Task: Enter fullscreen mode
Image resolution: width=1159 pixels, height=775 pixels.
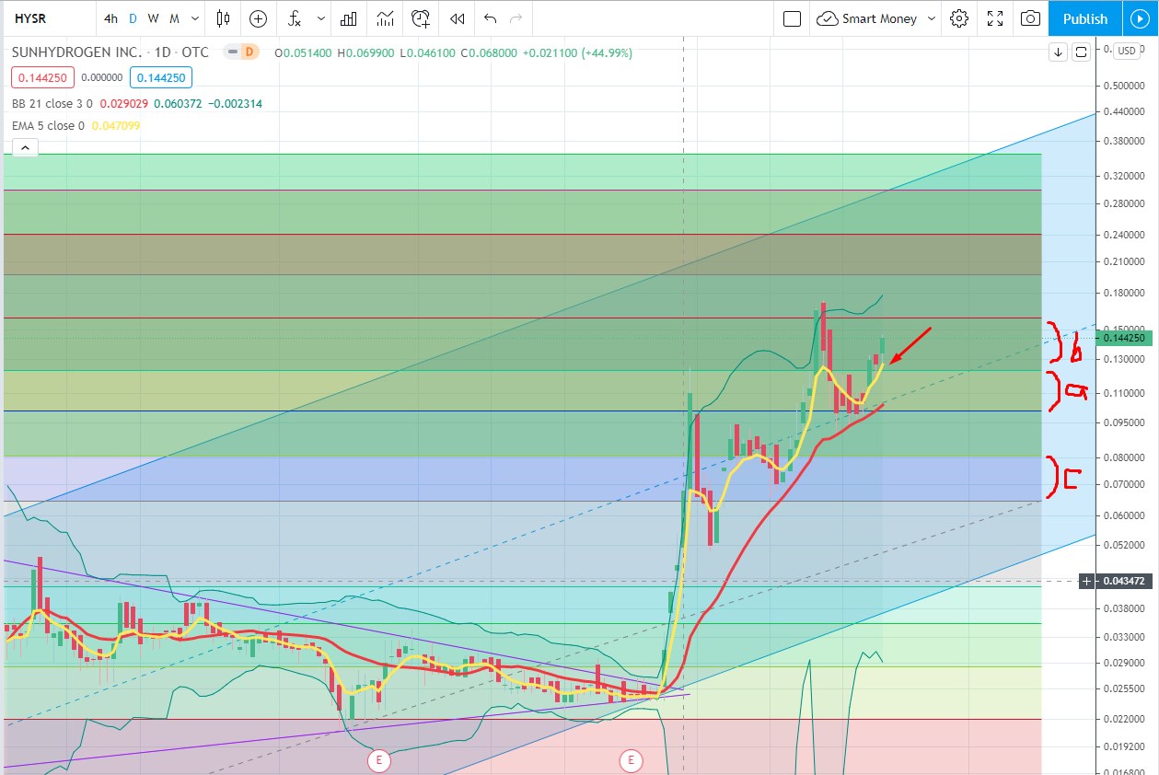Action: pyautogui.click(x=995, y=18)
